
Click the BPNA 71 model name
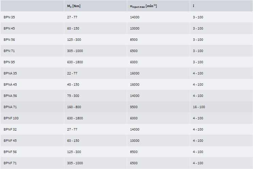click(x=10, y=107)
